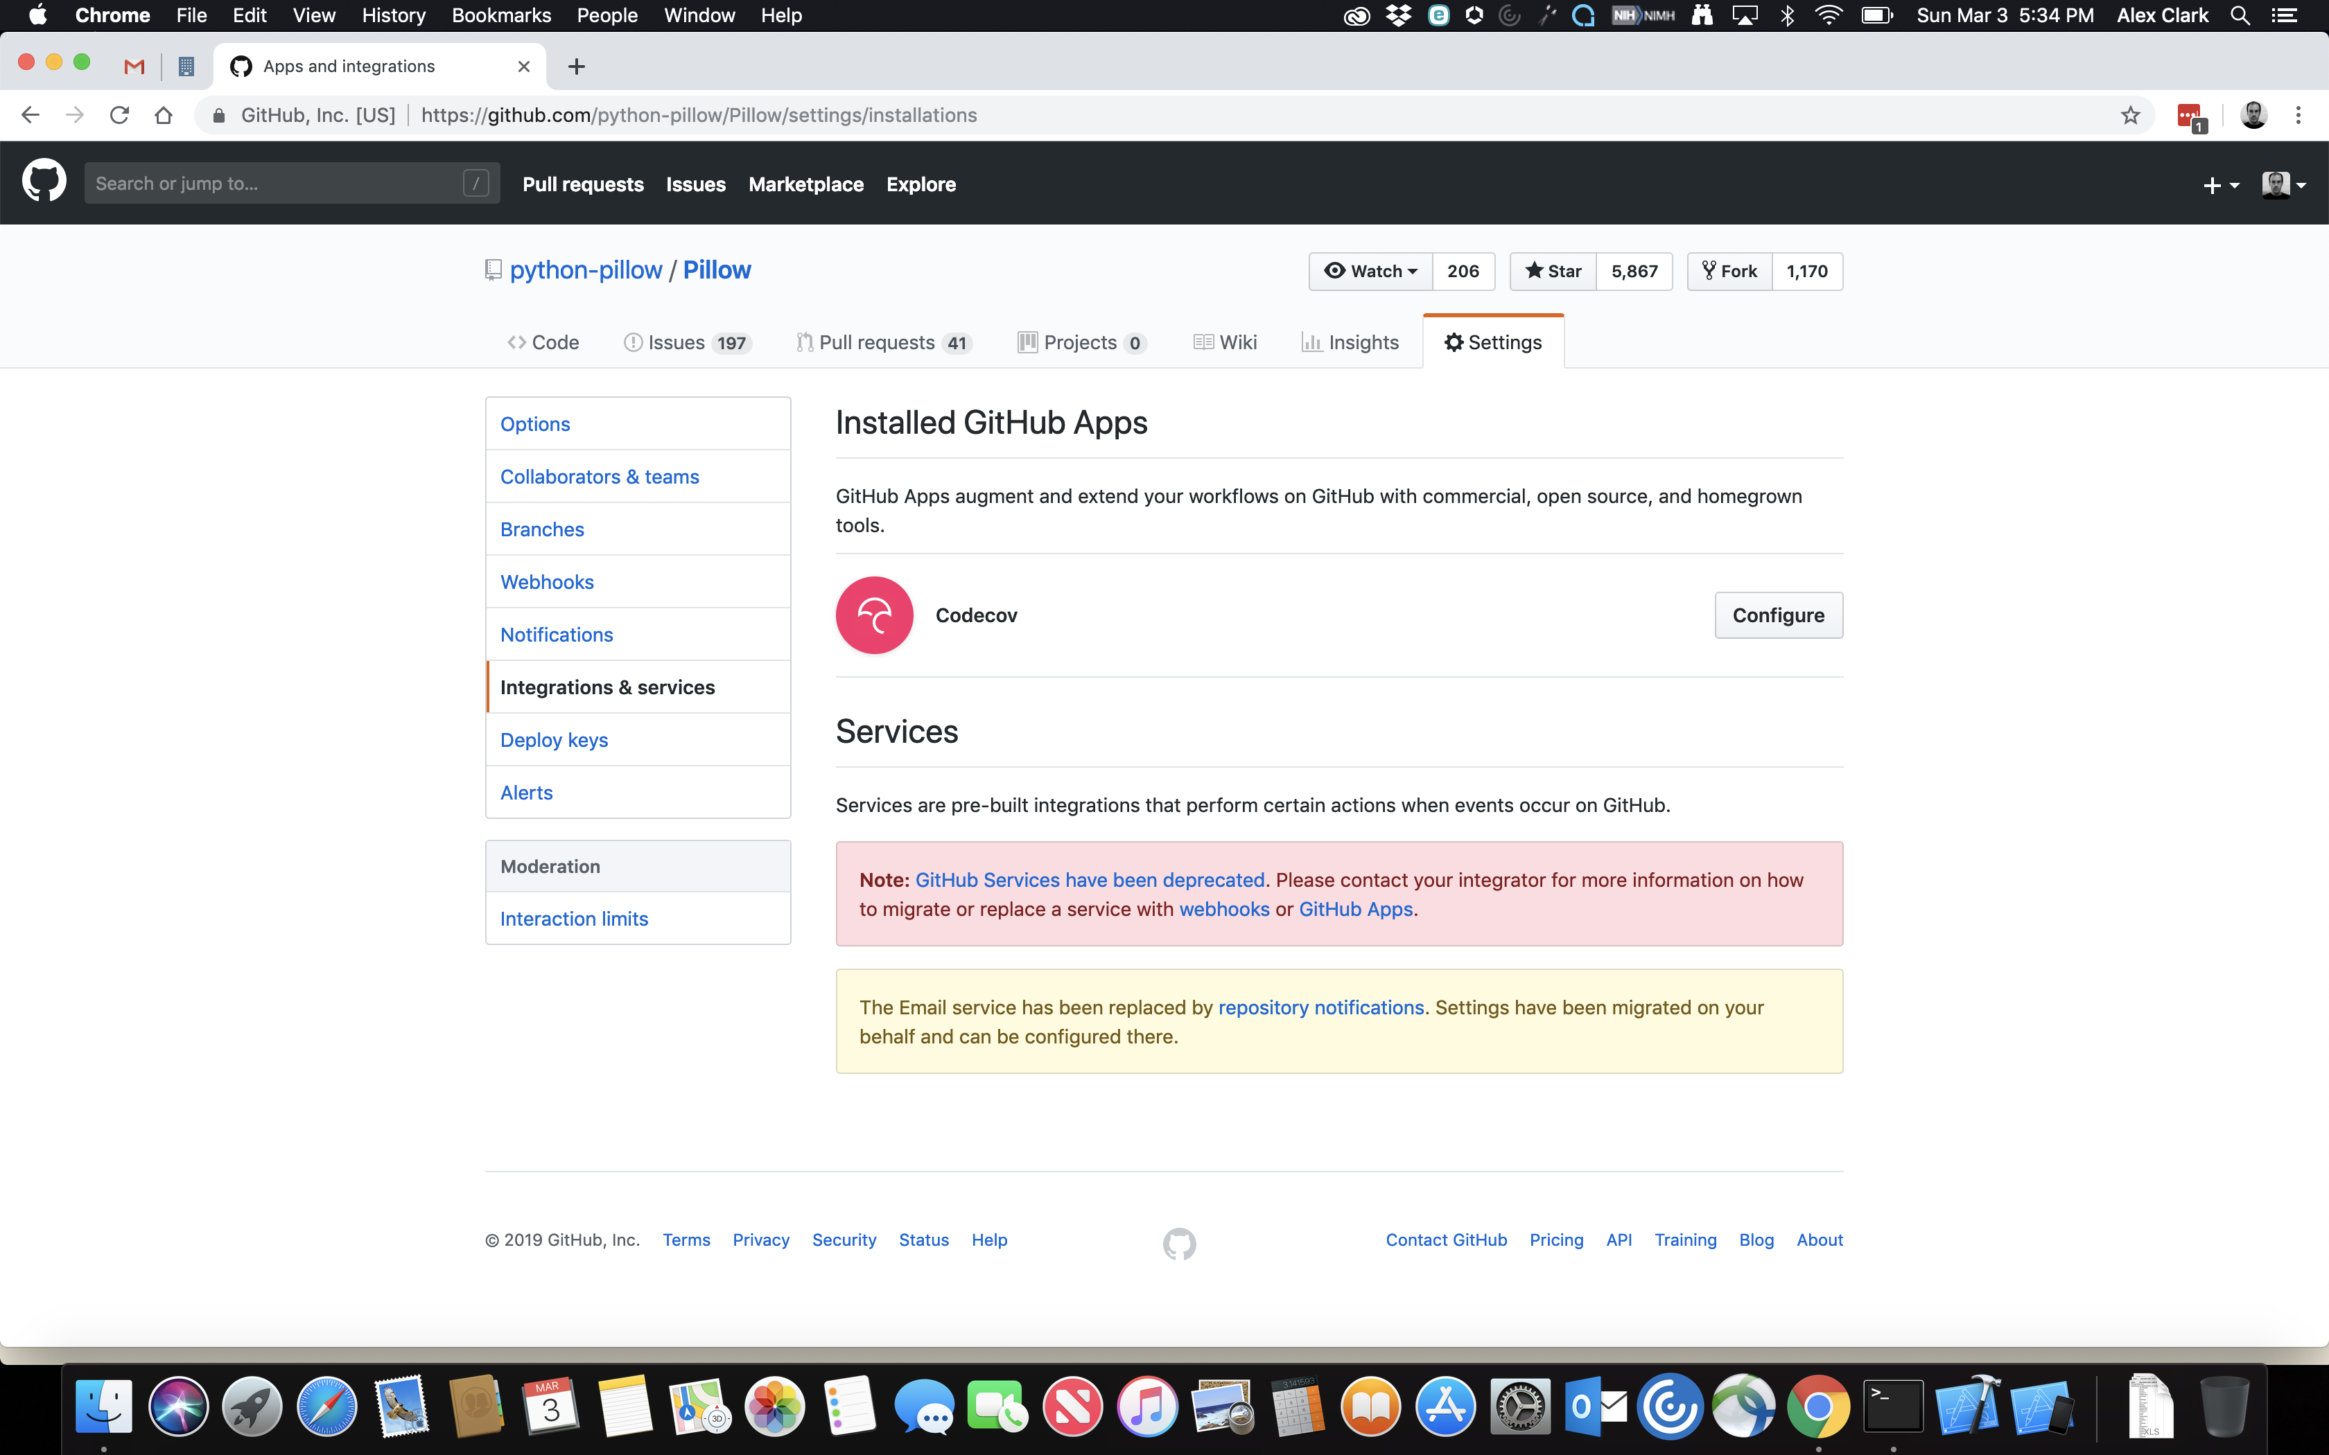The height and width of the screenshot is (1455, 2329).
Task: Open Spotlight search from the menu bar
Action: pos(2240,15)
